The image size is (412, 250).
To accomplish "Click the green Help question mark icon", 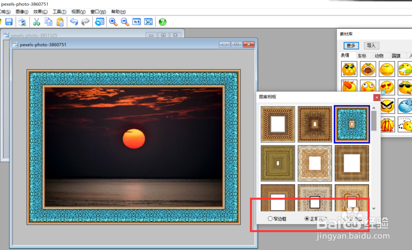I will tap(163, 22).
